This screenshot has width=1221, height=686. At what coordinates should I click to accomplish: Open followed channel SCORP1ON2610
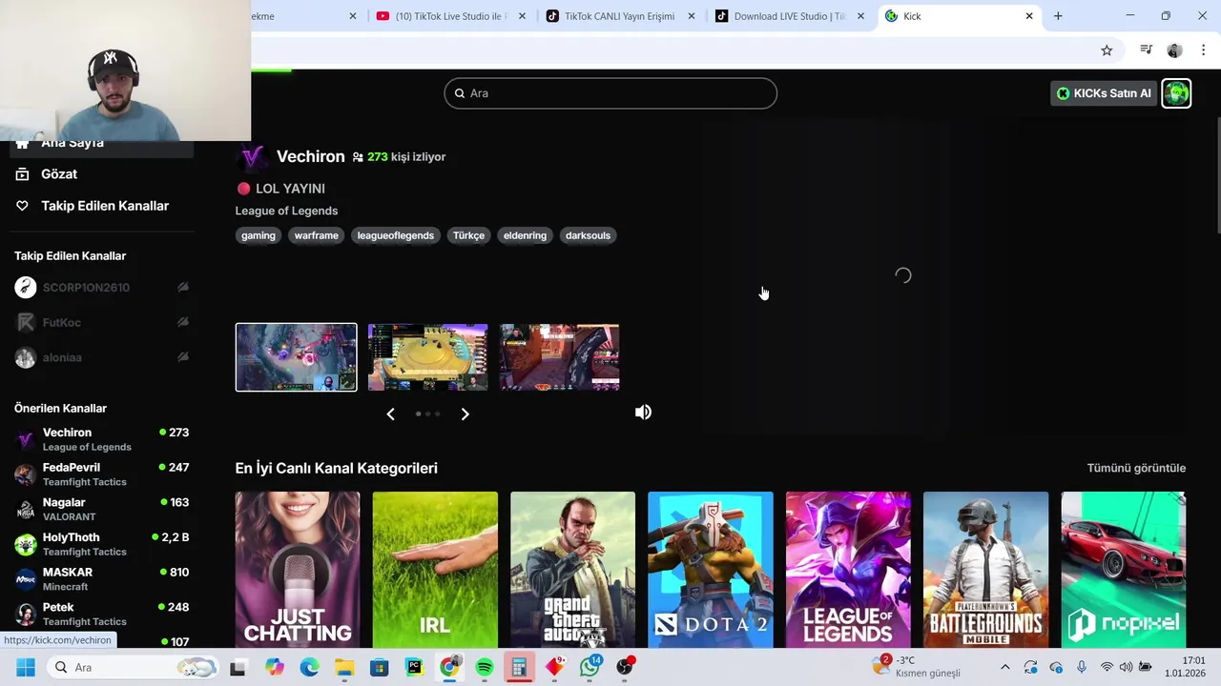(86, 288)
